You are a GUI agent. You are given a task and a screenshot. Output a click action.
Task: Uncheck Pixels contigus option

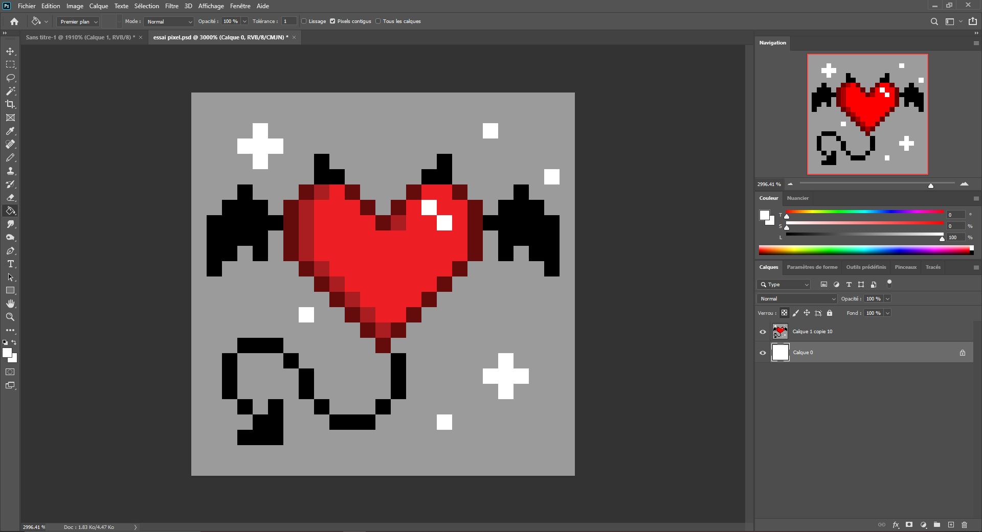(x=332, y=21)
